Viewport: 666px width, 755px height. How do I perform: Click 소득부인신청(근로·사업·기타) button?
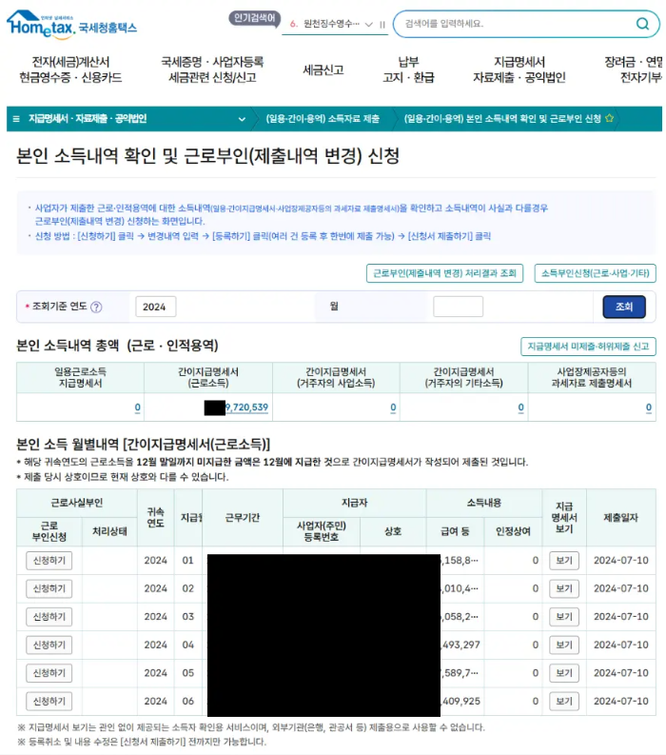click(x=596, y=273)
